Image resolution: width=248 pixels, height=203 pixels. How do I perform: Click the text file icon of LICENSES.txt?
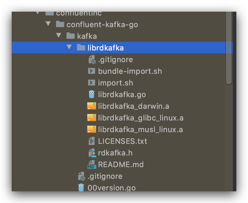tap(92, 141)
